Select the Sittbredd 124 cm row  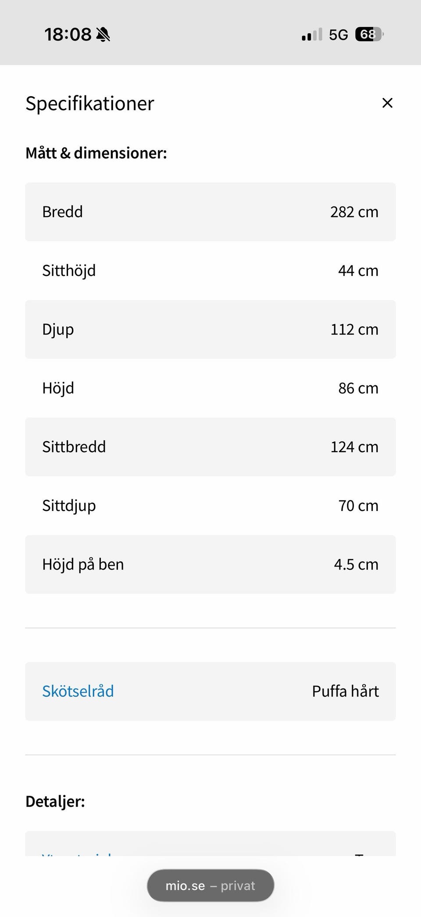210,447
